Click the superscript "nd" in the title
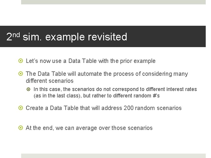 pos(16,35)
